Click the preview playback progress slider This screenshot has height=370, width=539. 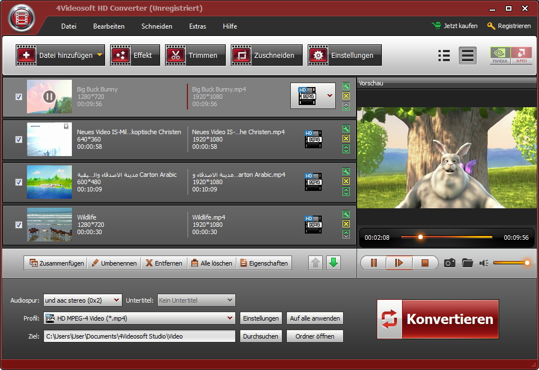(446, 237)
